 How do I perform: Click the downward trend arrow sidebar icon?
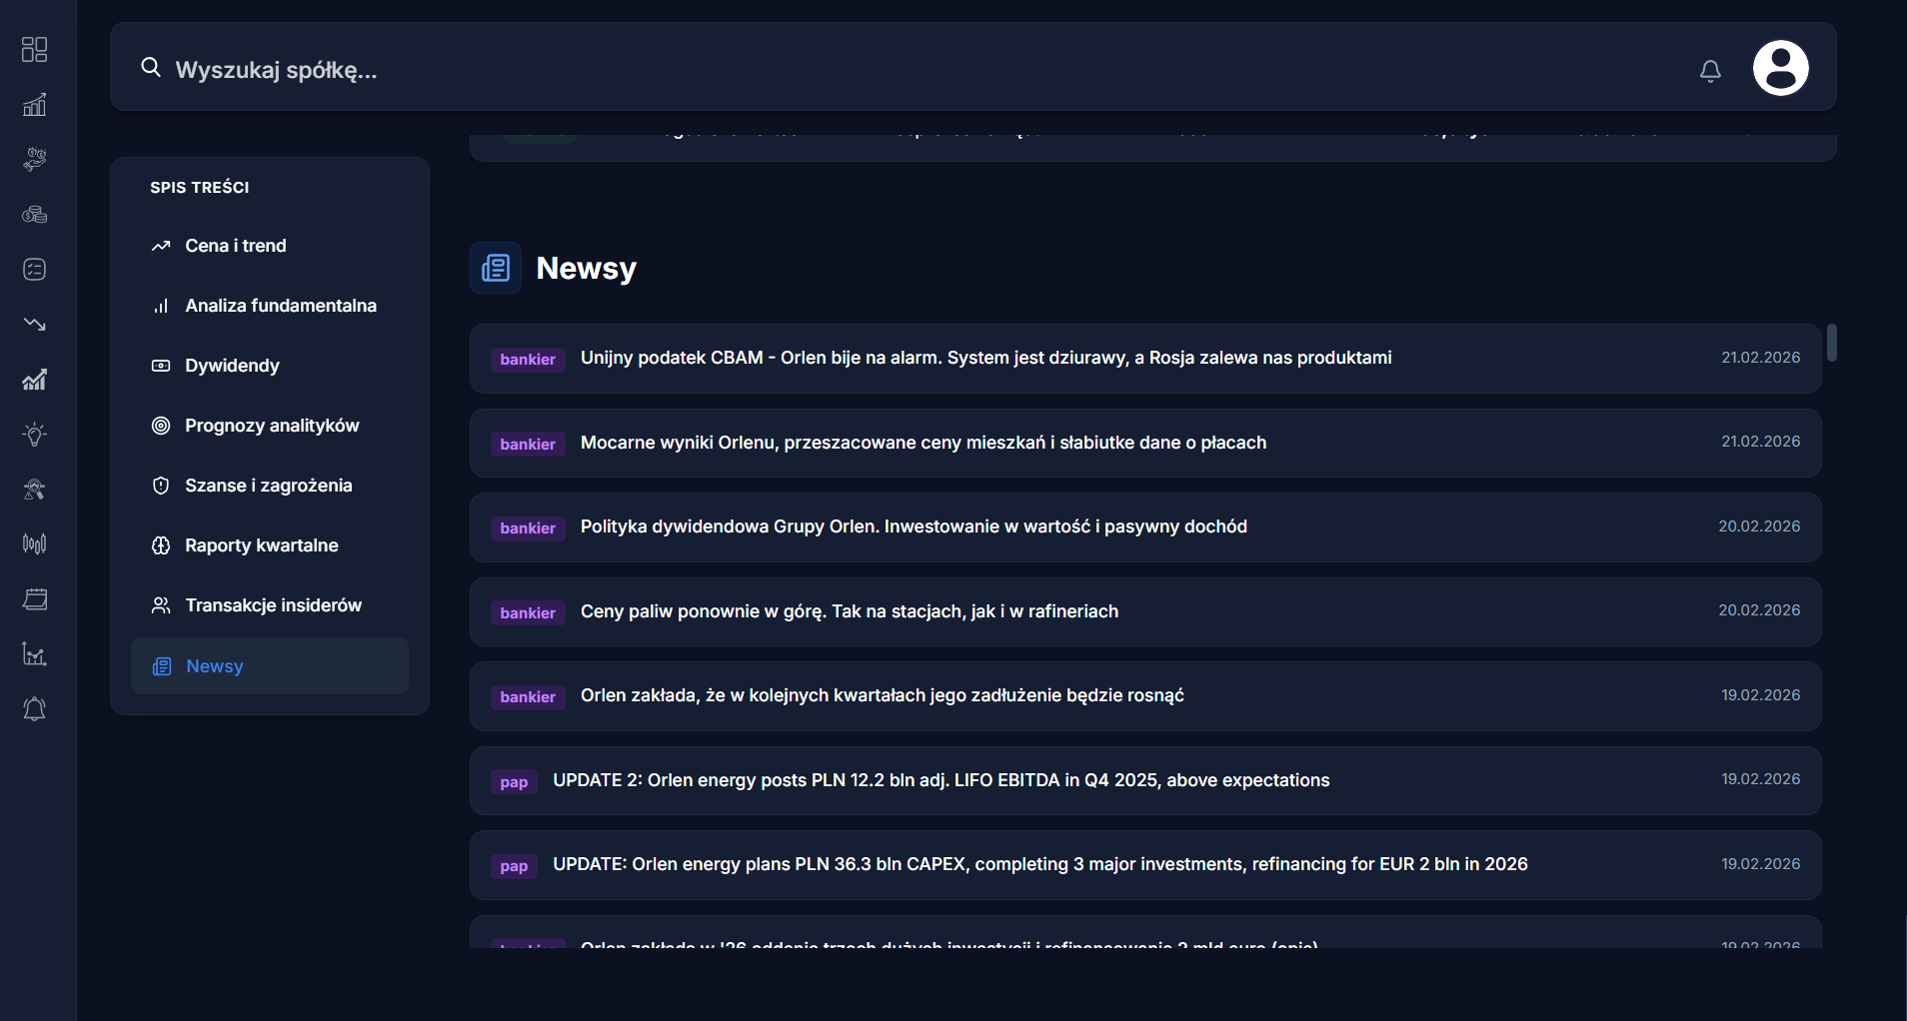35,325
